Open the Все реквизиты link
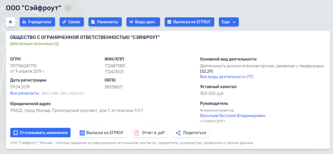 [x=24, y=93]
